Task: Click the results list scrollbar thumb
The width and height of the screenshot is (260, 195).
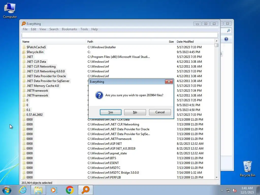Action: tap(216, 45)
